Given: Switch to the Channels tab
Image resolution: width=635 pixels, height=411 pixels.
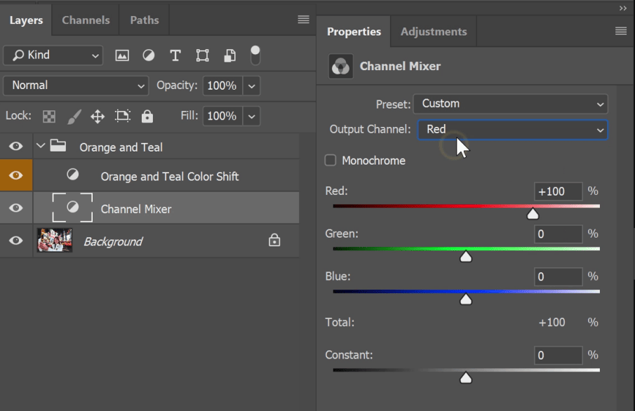Looking at the screenshot, I should [85, 20].
